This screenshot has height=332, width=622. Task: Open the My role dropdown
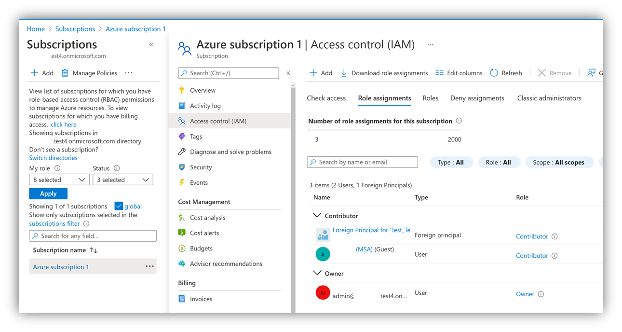59,179
